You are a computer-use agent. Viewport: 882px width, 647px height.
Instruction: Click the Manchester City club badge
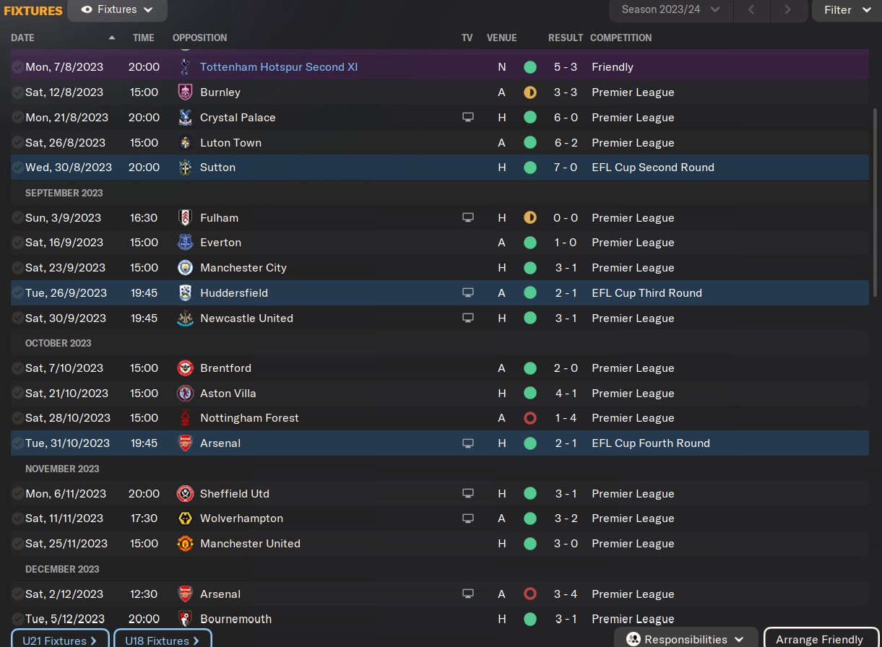[185, 268]
